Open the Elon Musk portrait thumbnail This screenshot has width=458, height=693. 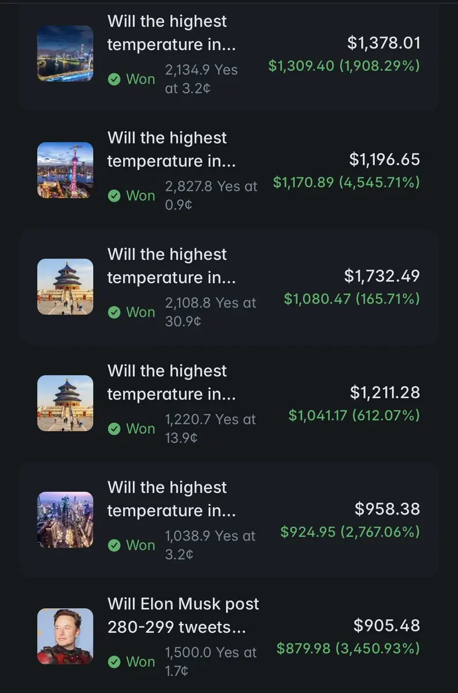pyautogui.click(x=65, y=637)
